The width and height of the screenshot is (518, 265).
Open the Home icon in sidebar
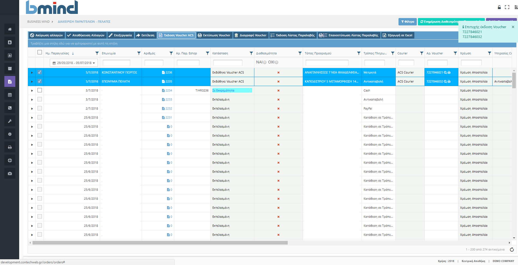tap(10, 29)
